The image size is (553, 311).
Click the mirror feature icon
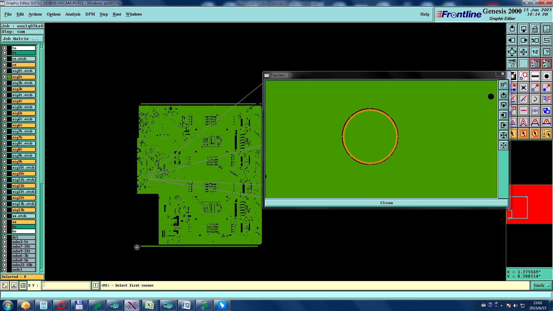tap(546, 99)
